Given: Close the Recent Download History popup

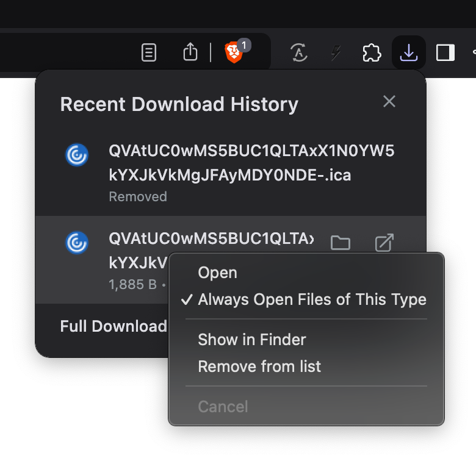Looking at the screenshot, I should pos(389,102).
